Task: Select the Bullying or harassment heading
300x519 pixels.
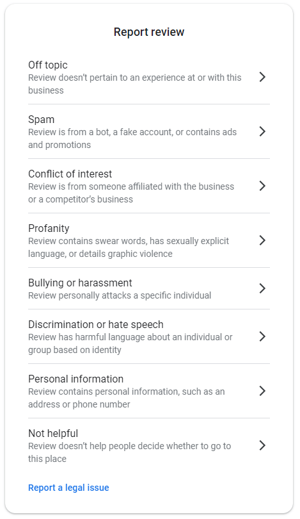Action: point(81,283)
